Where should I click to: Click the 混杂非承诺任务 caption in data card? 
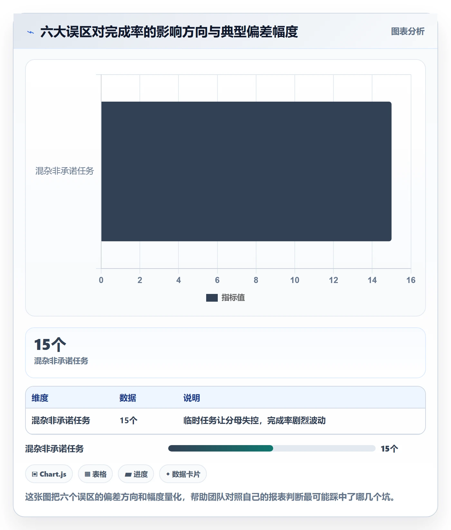pyautogui.click(x=61, y=361)
